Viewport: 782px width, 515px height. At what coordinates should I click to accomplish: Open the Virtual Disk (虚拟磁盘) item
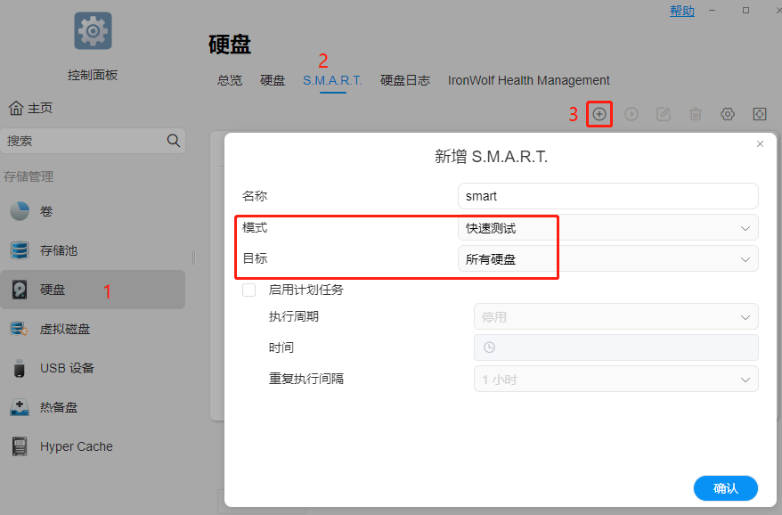point(93,329)
